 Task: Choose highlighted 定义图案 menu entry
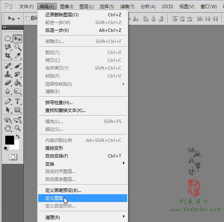(83, 198)
